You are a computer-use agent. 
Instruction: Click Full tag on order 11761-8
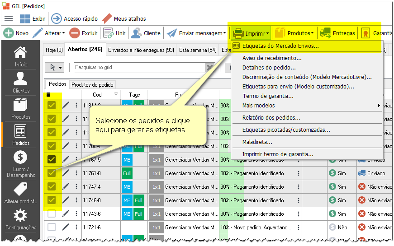pyautogui.click(x=127, y=173)
